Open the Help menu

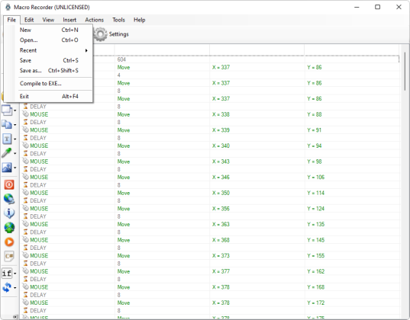140,20
